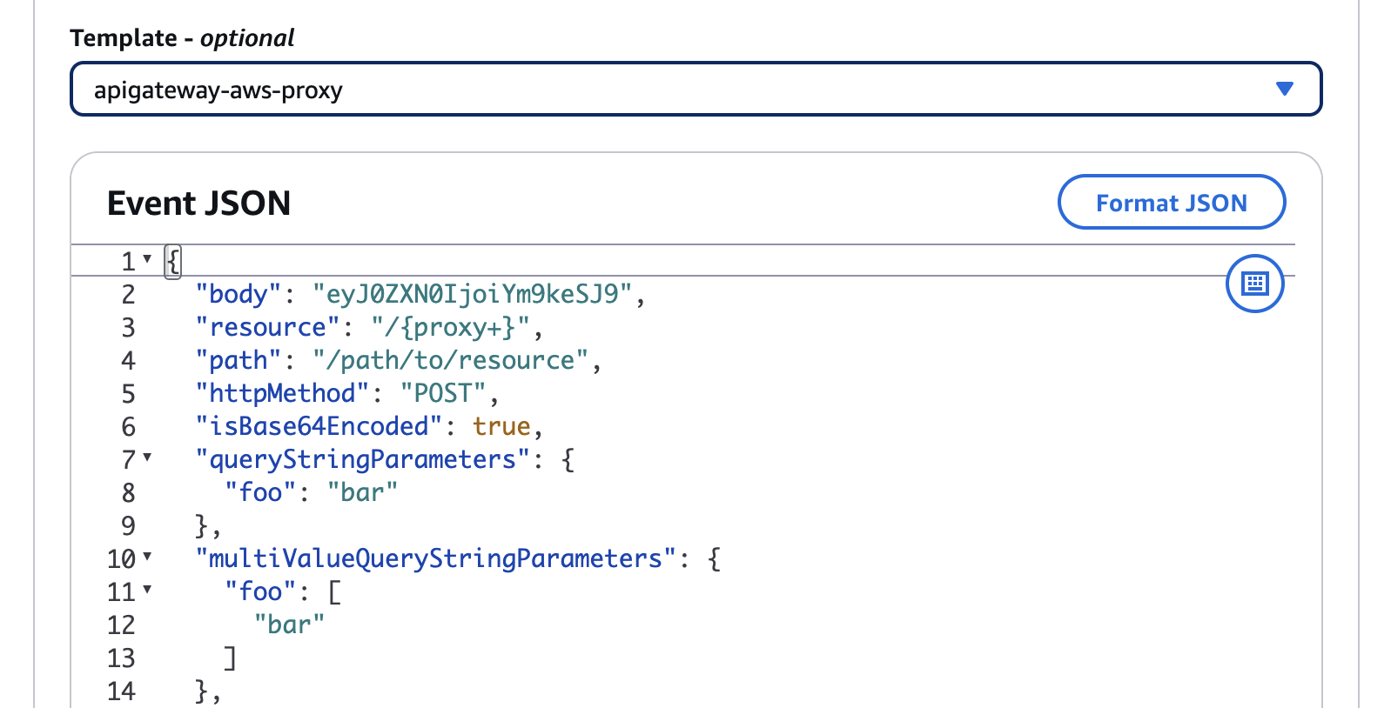Collapse the foo array fold on line 11
Image resolution: width=1391 pixels, height=708 pixels.
(147, 590)
